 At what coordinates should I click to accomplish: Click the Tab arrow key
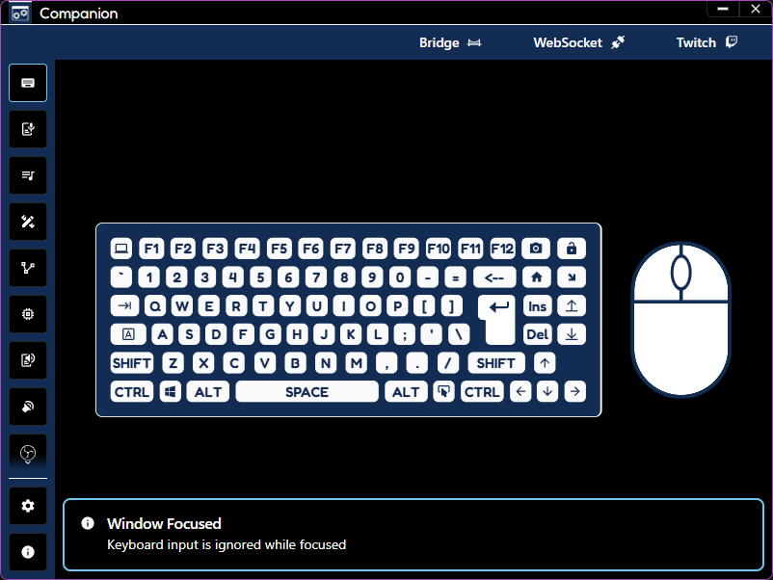point(124,306)
